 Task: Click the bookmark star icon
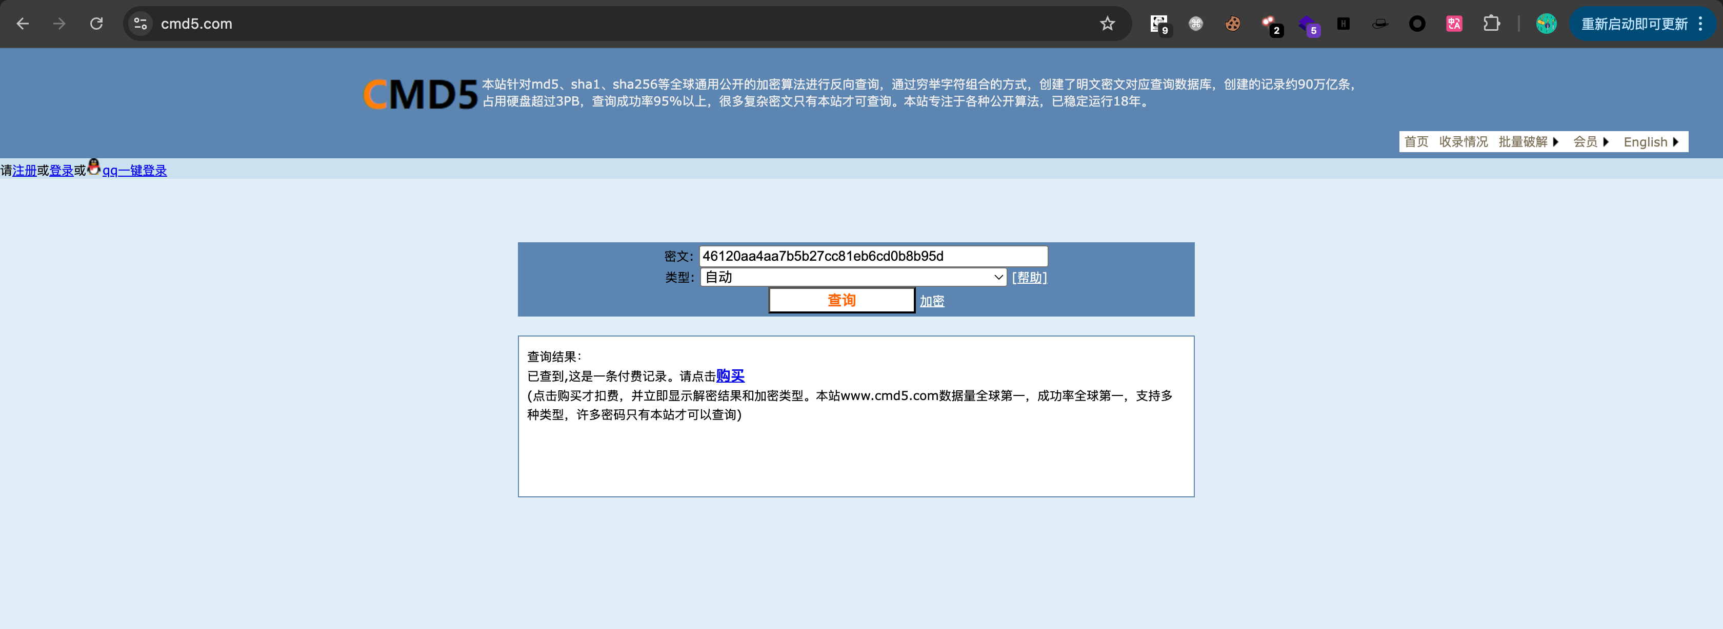(1107, 24)
